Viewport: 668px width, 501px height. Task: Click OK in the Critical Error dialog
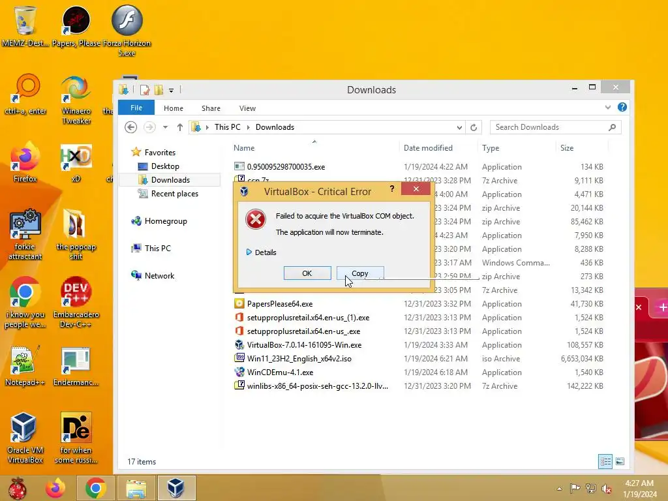(307, 273)
